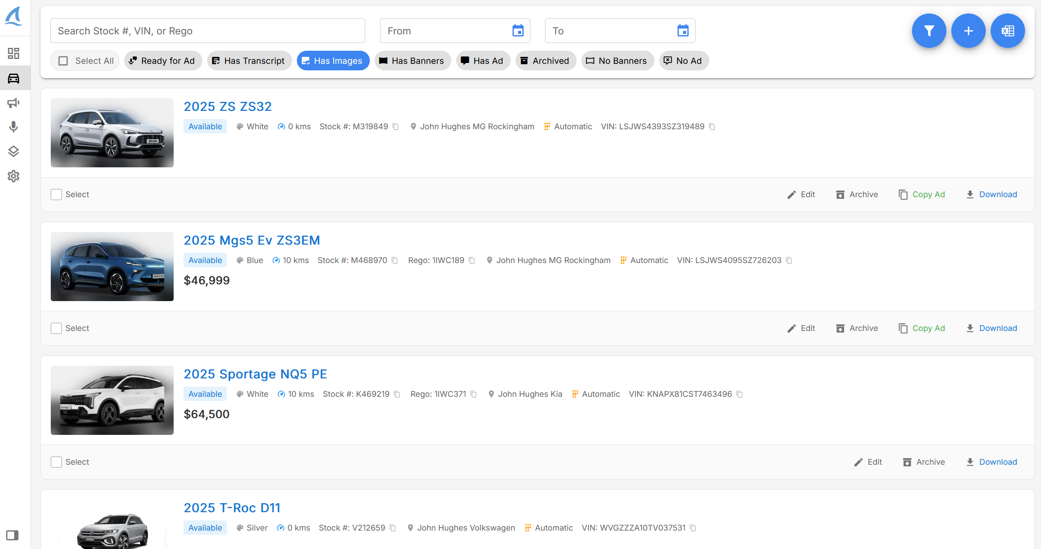This screenshot has width=1041, height=549.
Task: Open the 2025 T-Roc D11 listing
Action: pyautogui.click(x=231, y=507)
